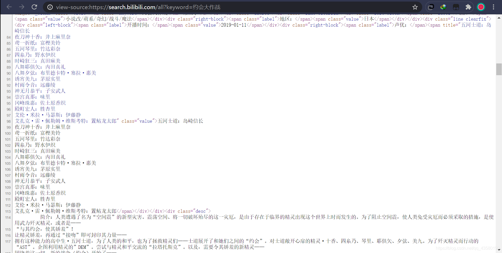The height and width of the screenshot is (253, 502).
Task: Click the browser forward arrow
Action: 22,7
